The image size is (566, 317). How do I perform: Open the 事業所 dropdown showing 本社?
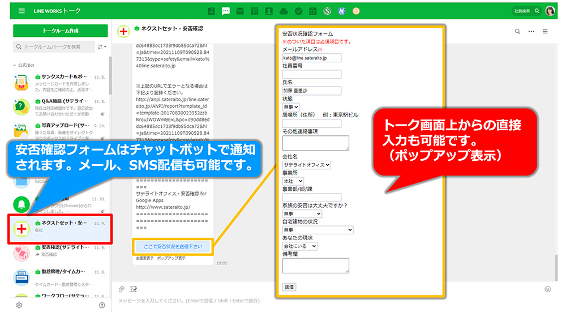(x=293, y=181)
